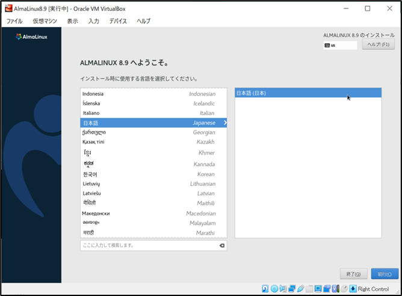Minimize the VirtualBox window
Screen dimensions: 402x296
pyautogui.click(x=346, y=8)
